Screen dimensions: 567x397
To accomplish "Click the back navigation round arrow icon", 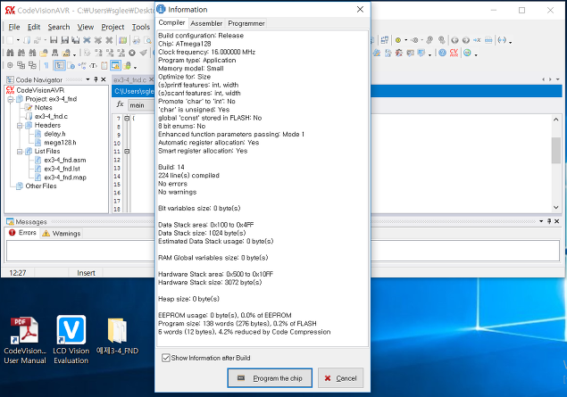I will pos(454,40).
